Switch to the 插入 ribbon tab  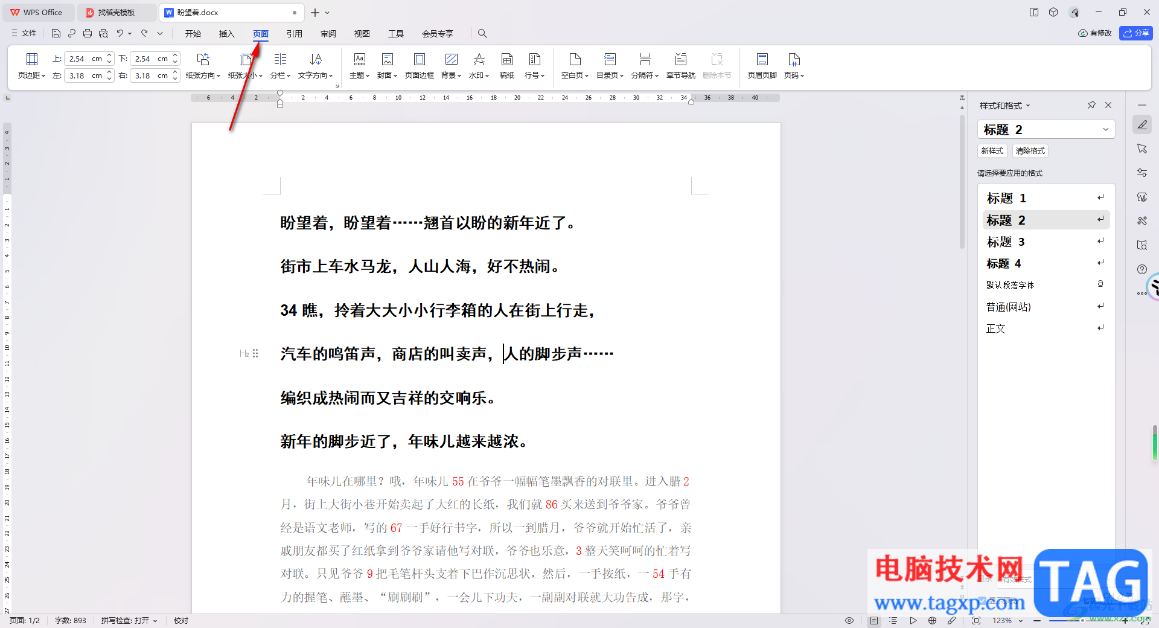[x=227, y=34]
